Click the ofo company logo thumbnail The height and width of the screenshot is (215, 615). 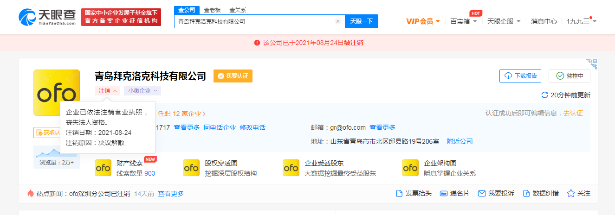coord(57,93)
